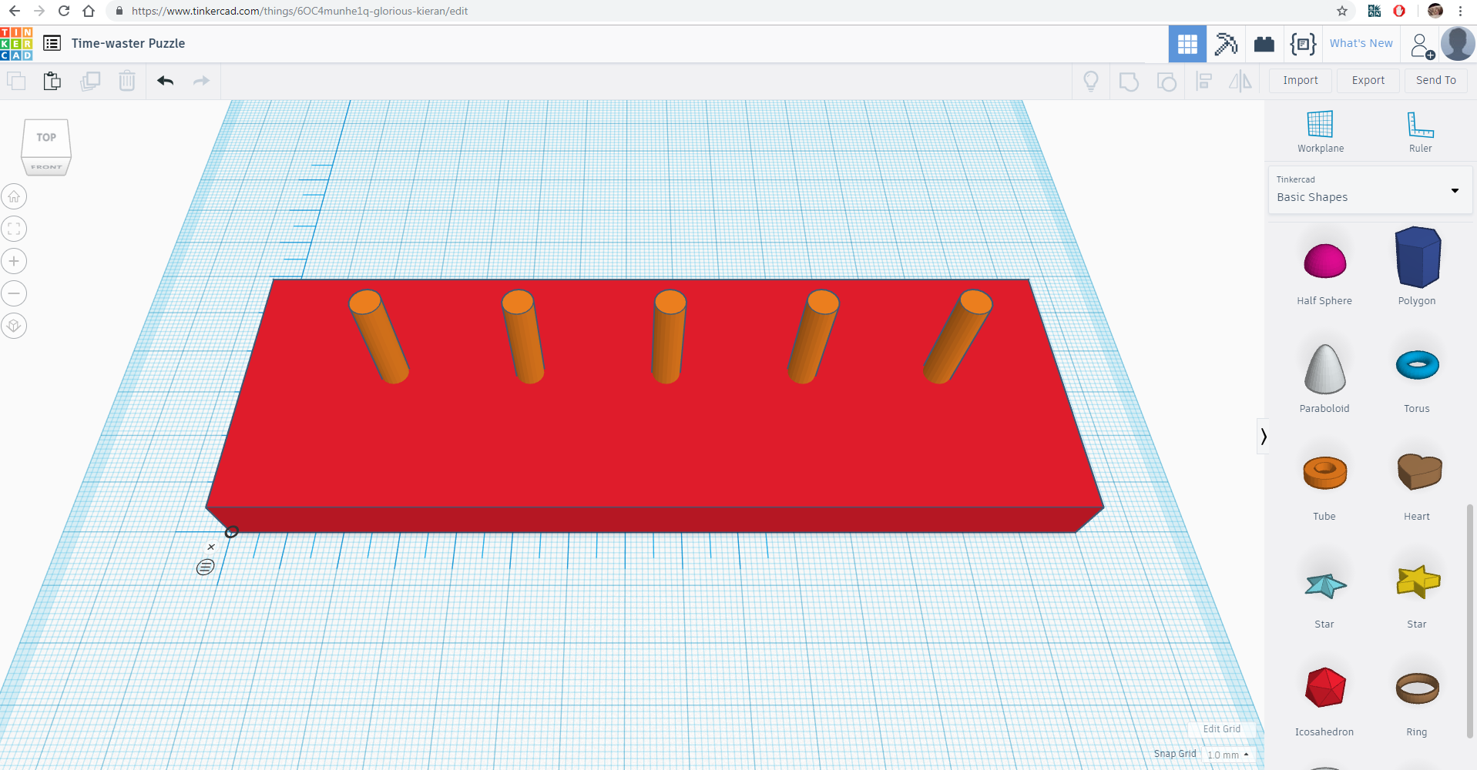Screen dimensions: 1477x770
Task: Click the Align tool icon
Action: tap(1203, 81)
